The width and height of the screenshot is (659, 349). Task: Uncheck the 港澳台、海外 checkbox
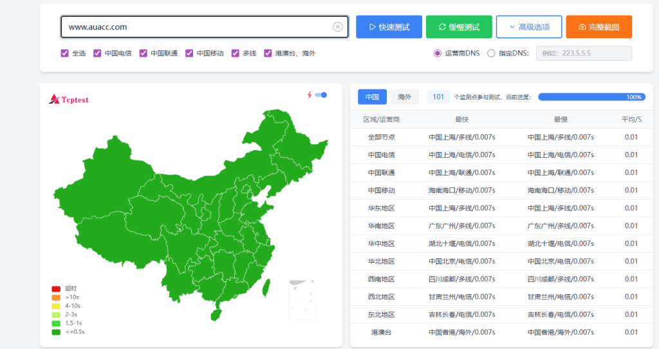coord(268,53)
